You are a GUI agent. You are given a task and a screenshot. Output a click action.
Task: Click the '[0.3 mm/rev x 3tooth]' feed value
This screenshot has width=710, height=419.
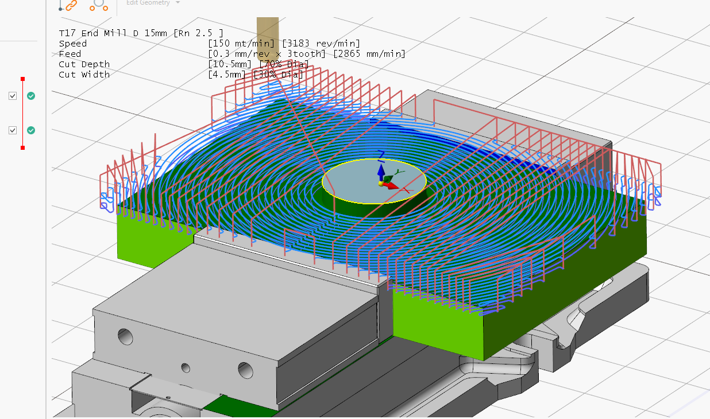tap(268, 54)
